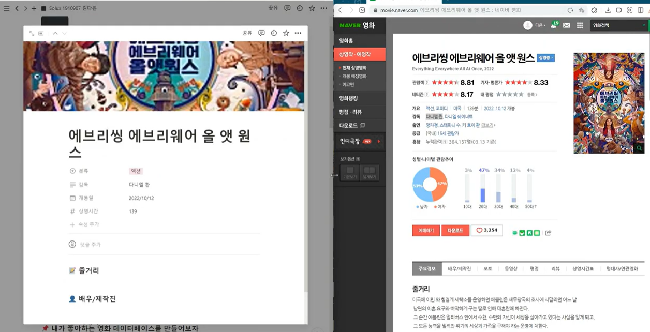Expand the popup page to full page
The image size is (650, 332).
click(32, 33)
